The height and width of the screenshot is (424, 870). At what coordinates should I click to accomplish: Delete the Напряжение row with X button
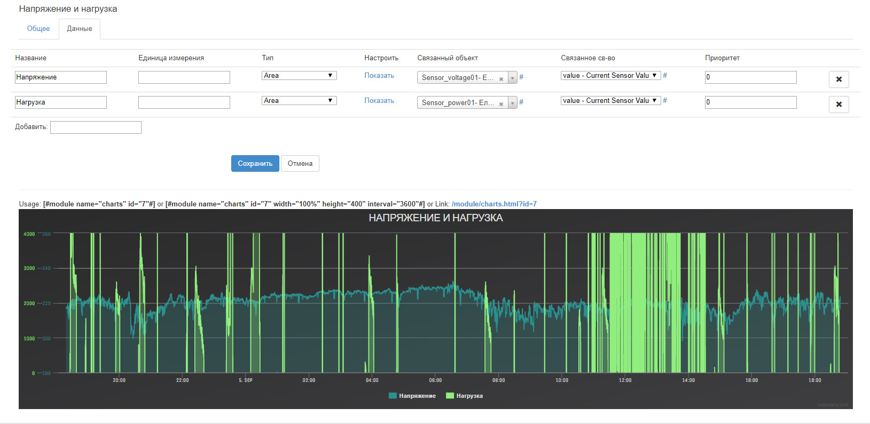(x=838, y=79)
